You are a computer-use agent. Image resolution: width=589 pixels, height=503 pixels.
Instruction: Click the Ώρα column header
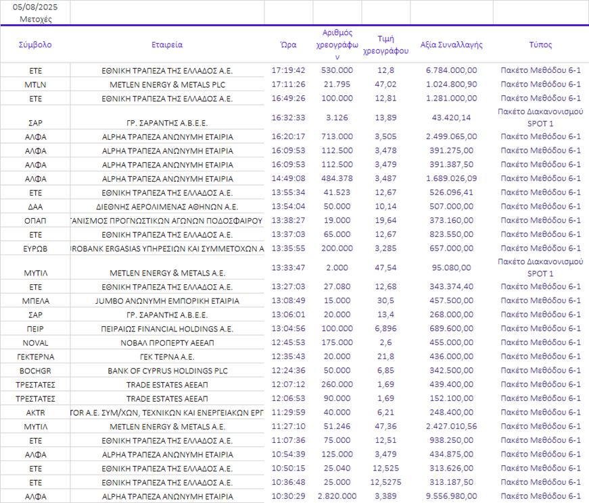tap(288, 45)
